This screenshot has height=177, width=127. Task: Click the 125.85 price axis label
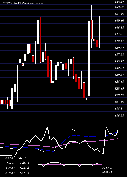[119, 88]
